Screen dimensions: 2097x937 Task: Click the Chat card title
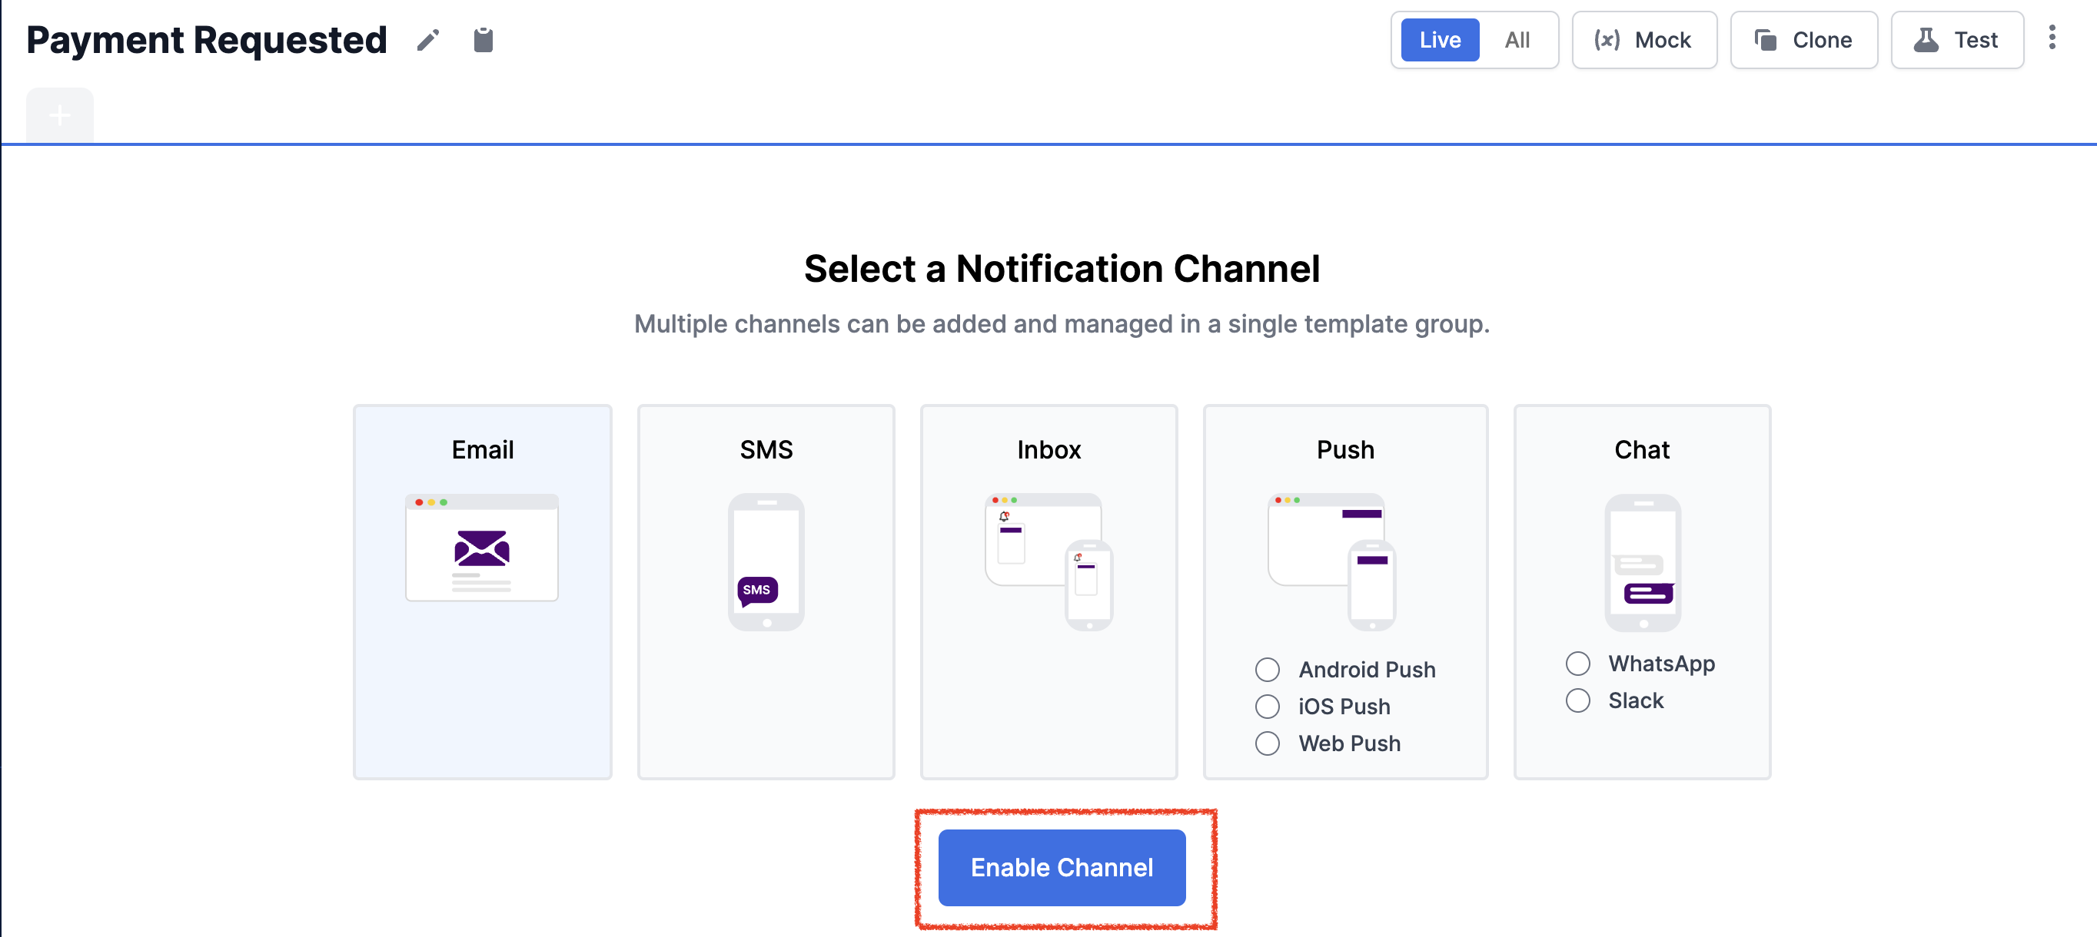(1642, 450)
